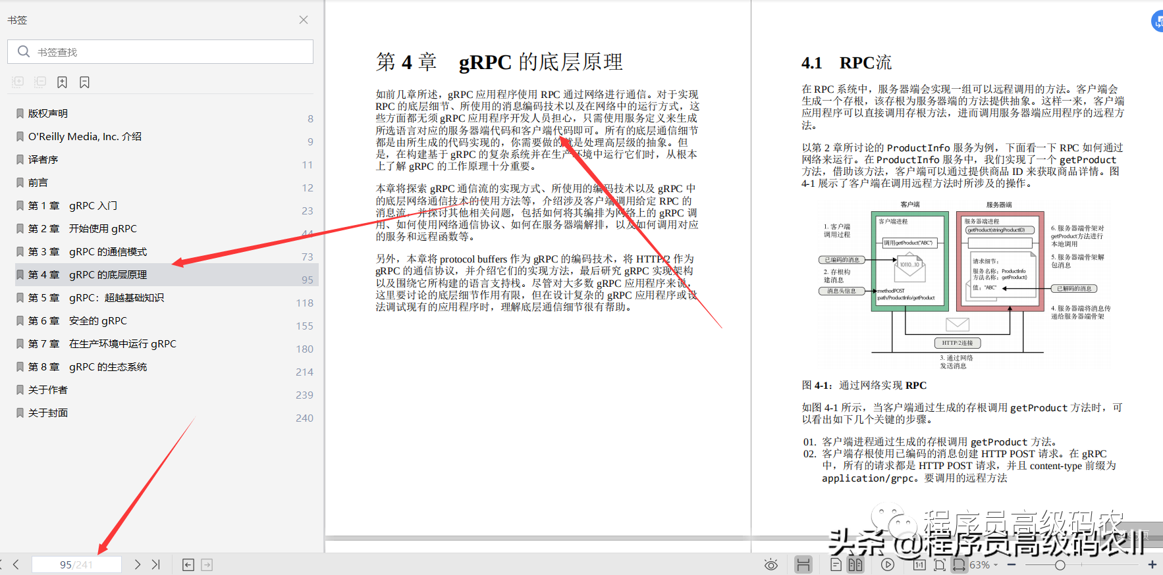The height and width of the screenshot is (575, 1163).
Task: Toggle fit page width
Action: click(960, 564)
